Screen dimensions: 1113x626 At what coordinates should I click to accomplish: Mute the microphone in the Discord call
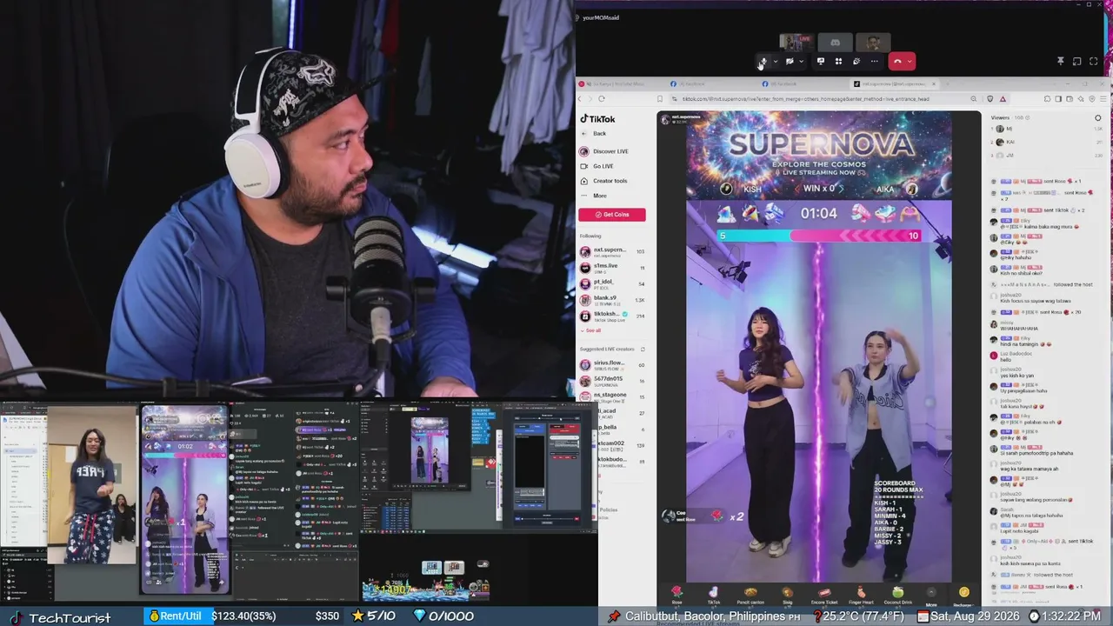pos(763,62)
